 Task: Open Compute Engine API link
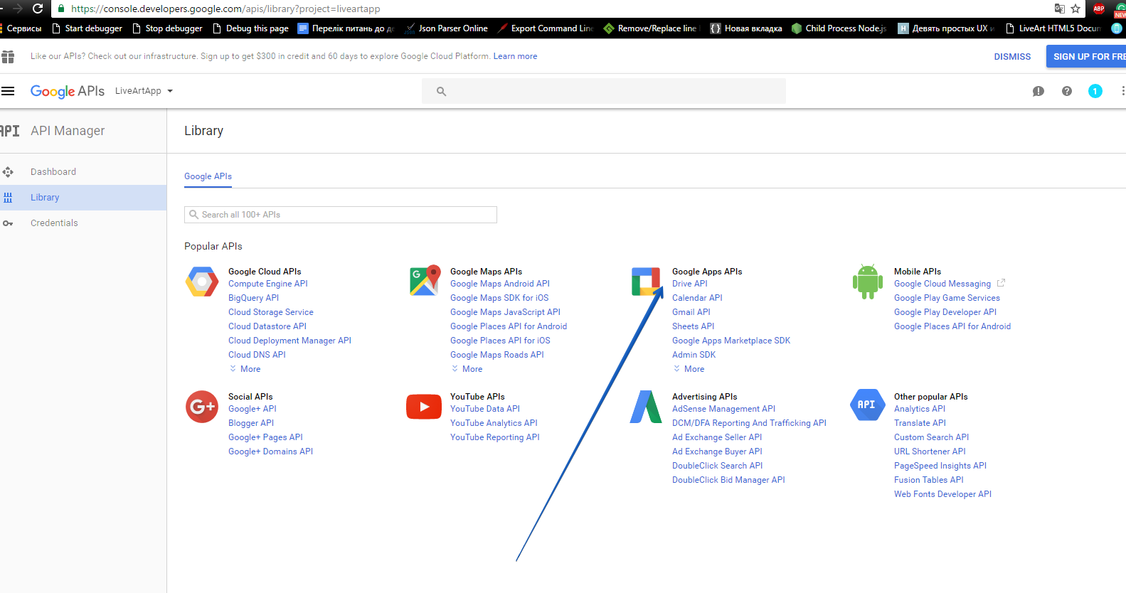point(268,284)
